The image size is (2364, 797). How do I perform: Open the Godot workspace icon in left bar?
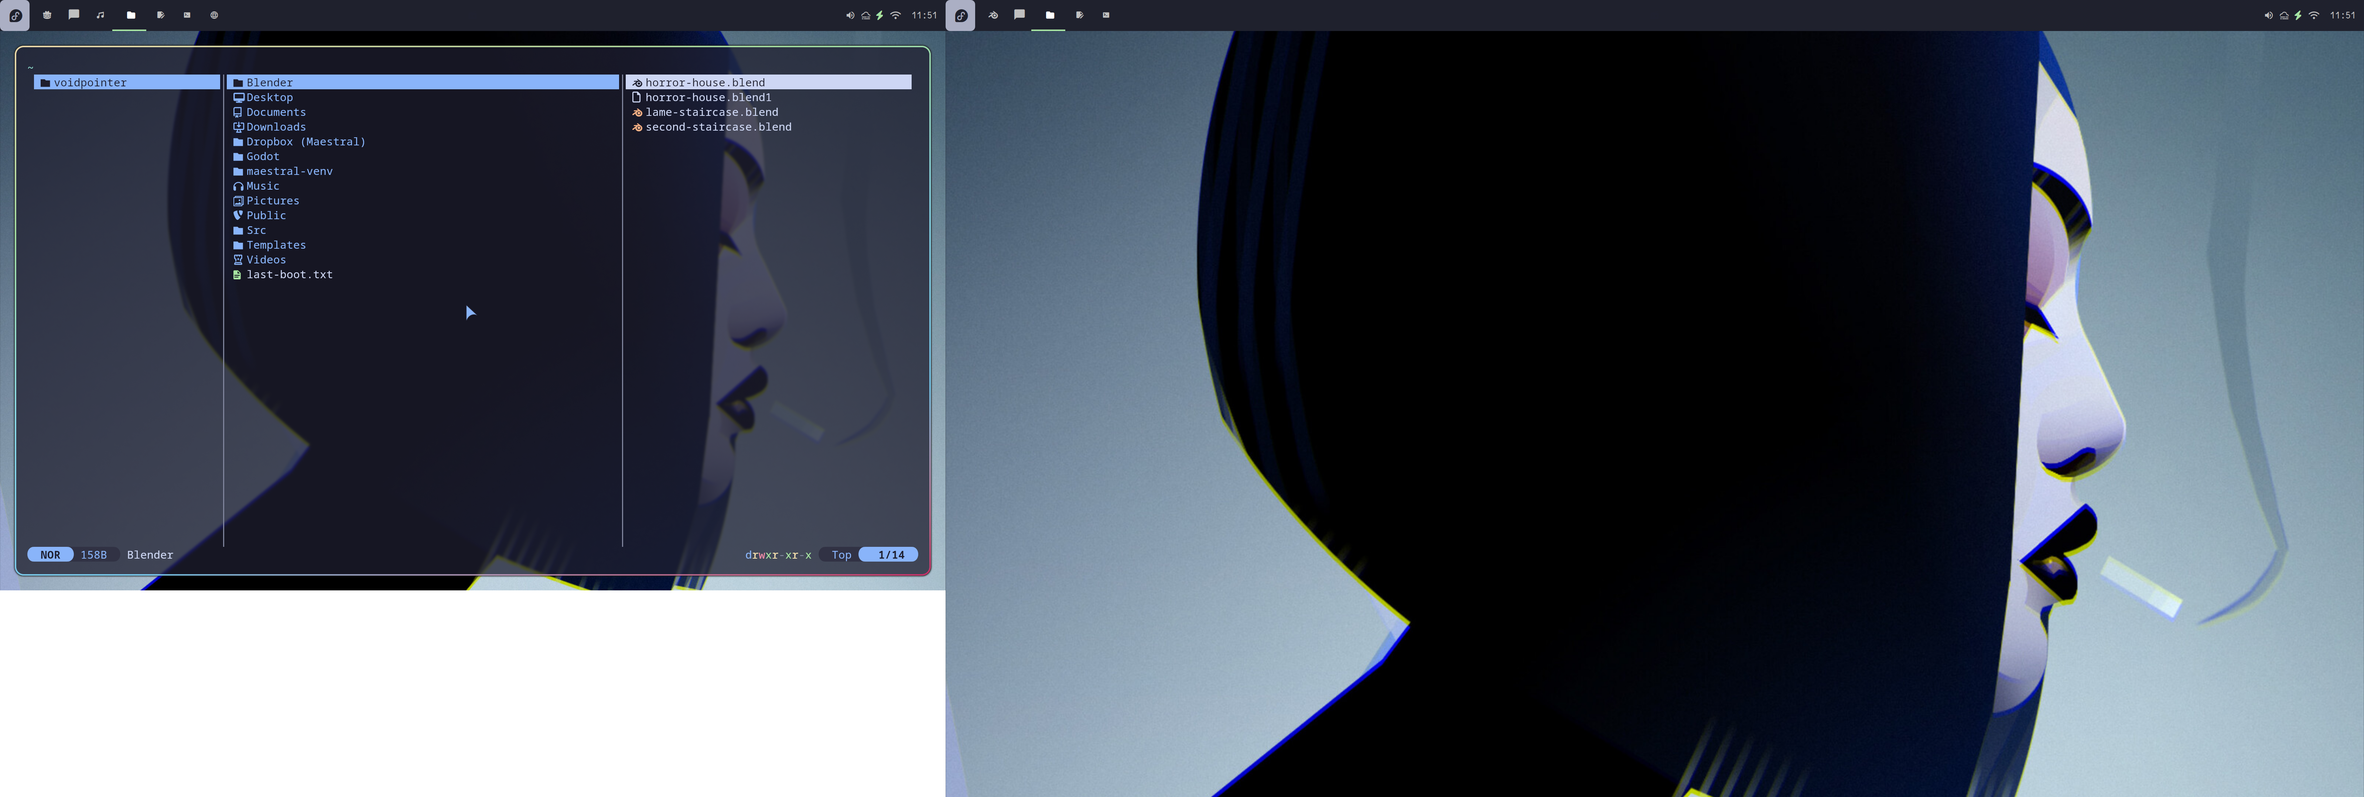tap(47, 15)
